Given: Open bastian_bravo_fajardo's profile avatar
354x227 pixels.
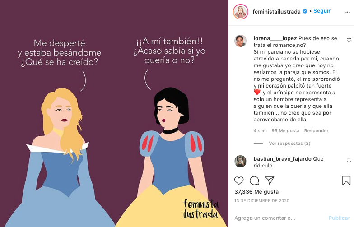Looking at the screenshot, I should (x=240, y=161).
